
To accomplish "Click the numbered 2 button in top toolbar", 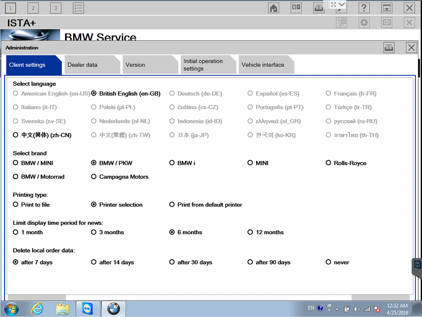I will click(x=33, y=8).
